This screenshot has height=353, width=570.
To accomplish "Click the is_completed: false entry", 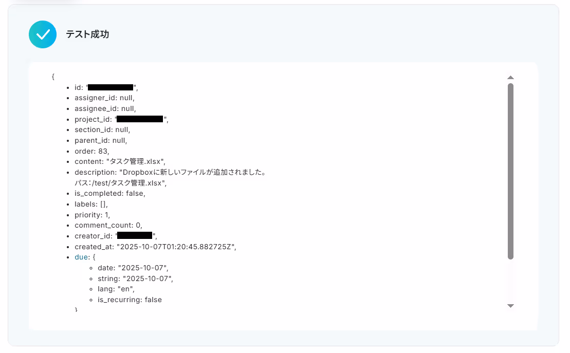I will click(110, 193).
